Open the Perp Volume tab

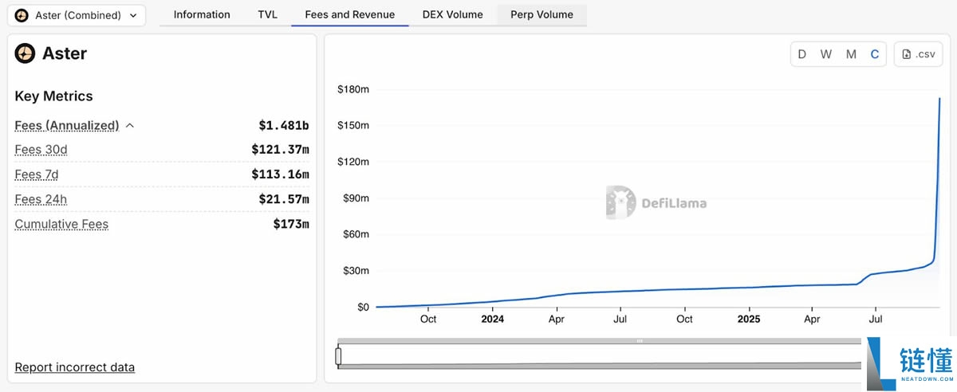coord(542,14)
